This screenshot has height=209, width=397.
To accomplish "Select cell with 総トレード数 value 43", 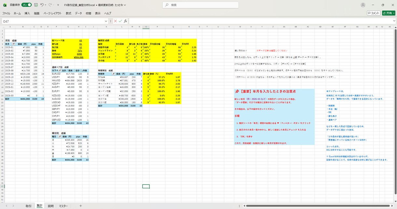I will pyautogui.click(x=80, y=40).
